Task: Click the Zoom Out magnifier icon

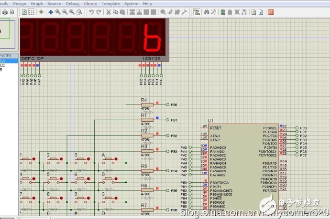Action: click(x=65, y=12)
